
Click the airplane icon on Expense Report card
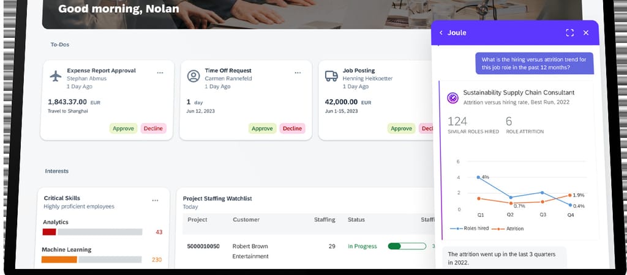point(56,76)
